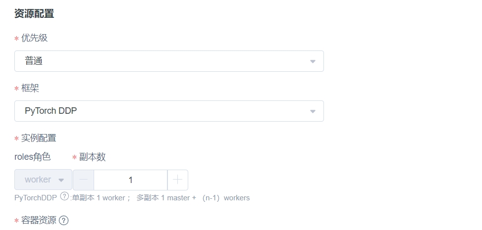Click the 框架 field label
Viewport: 482px width, 230px height.
pos(30,88)
